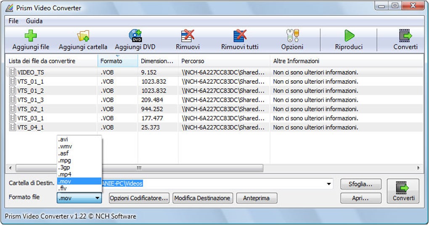Screen dimensions: 429x225
Task: Open Opzioni tools icon
Action: click(x=292, y=36)
